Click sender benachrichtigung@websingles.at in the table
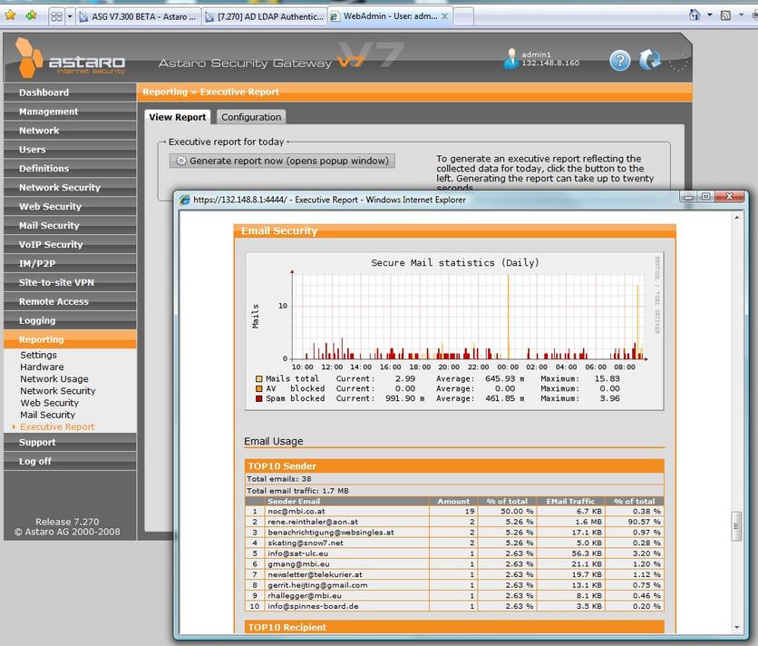 [331, 533]
